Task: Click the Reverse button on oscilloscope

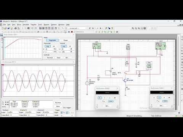Action: (x=58, y=102)
